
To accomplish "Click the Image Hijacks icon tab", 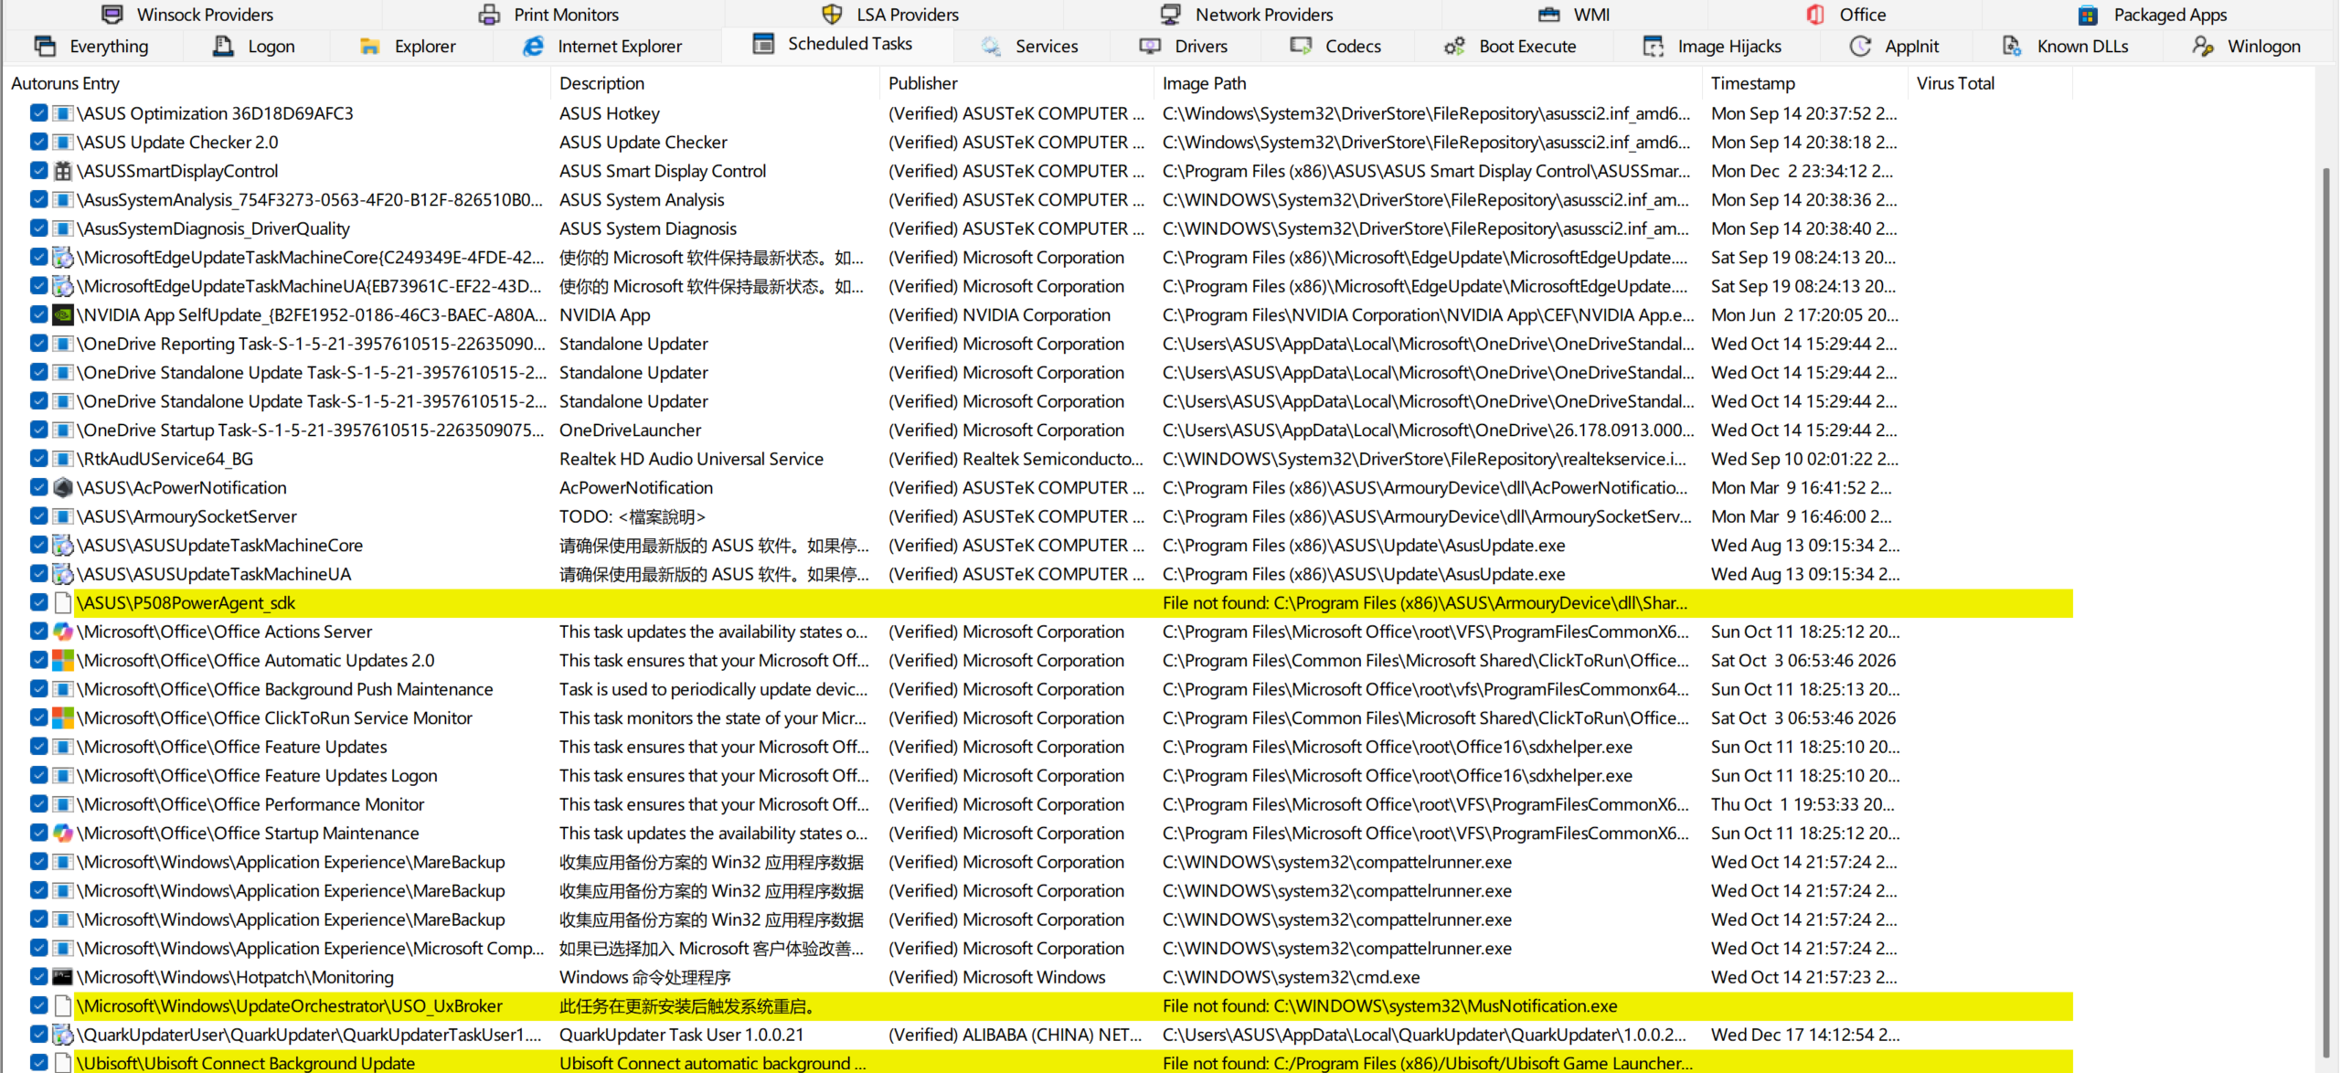I will [1653, 46].
